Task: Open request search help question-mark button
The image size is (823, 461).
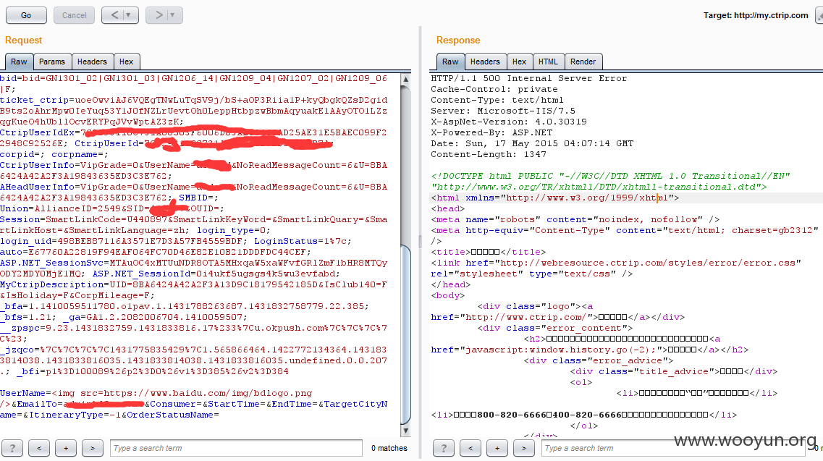Action: pyautogui.click(x=12, y=448)
